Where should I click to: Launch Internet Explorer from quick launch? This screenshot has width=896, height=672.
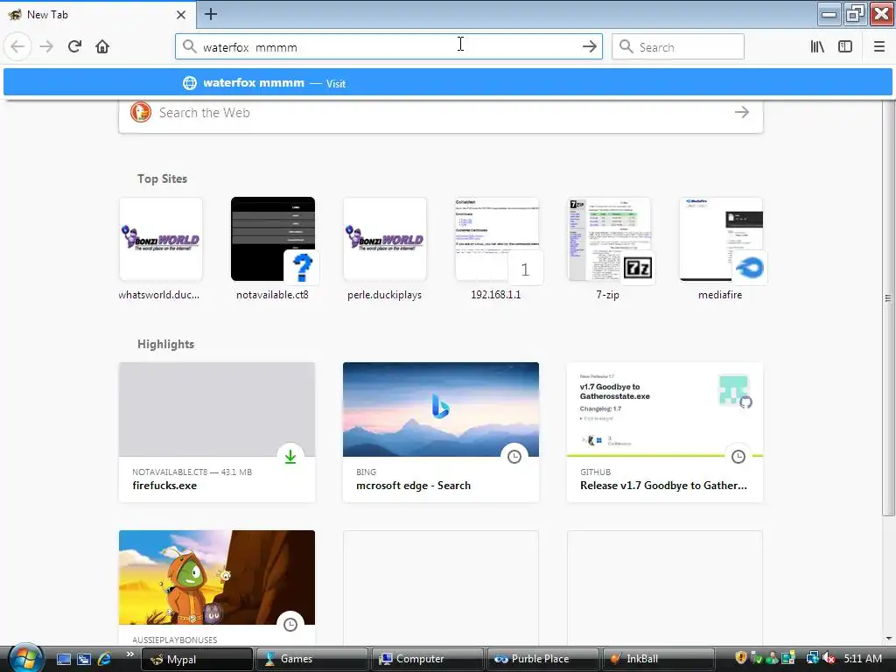coord(105,659)
